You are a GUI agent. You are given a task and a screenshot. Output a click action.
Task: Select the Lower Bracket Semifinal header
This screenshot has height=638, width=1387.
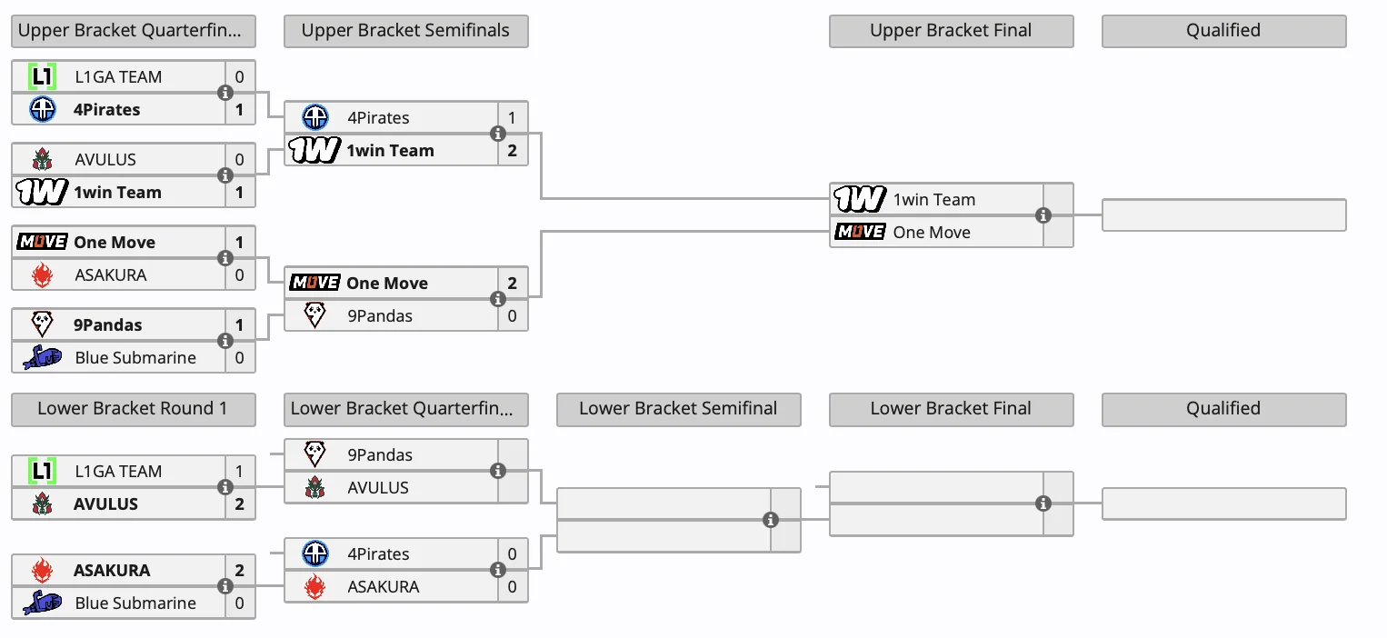pos(678,409)
